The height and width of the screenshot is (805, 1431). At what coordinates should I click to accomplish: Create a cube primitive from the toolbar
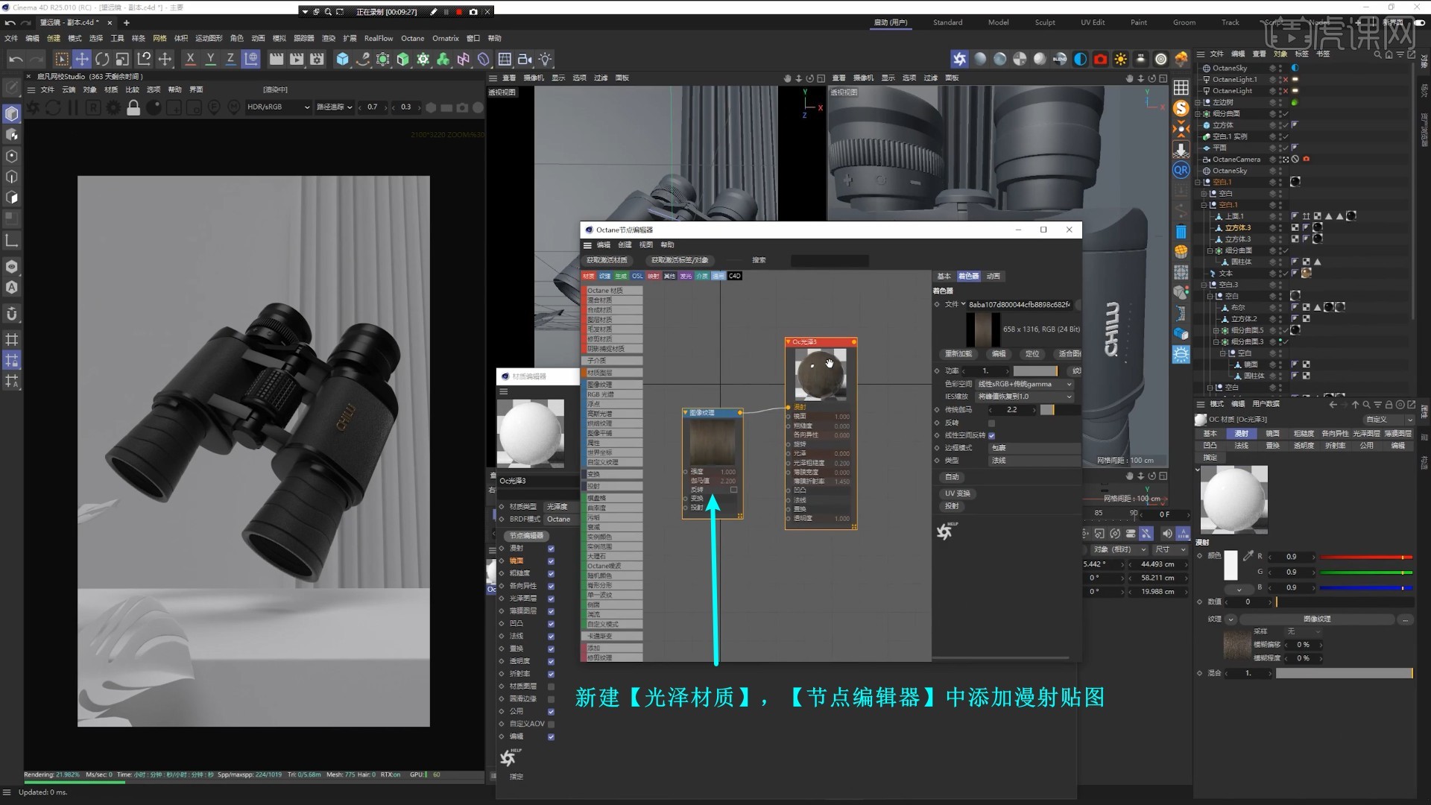(x=343, y=59)
